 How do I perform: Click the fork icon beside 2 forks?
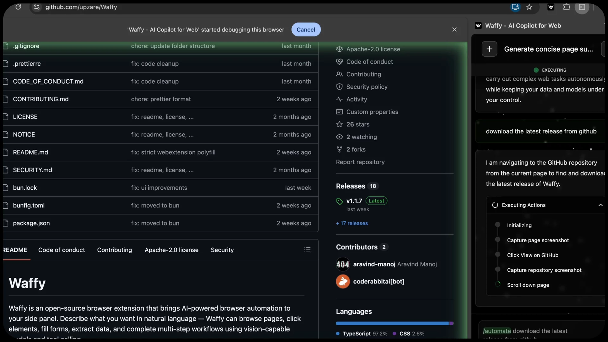(339, 149)
